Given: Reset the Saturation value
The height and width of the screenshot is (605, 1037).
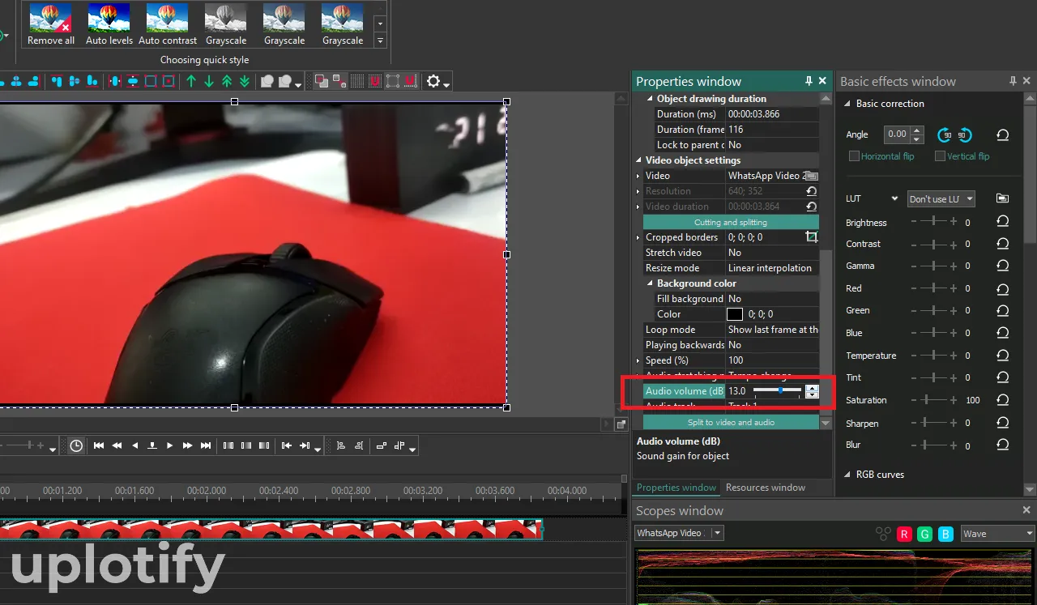Looking at the screenshot, I should 1003,400.
